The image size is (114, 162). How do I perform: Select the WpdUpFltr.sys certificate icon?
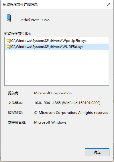click(8, 41)
